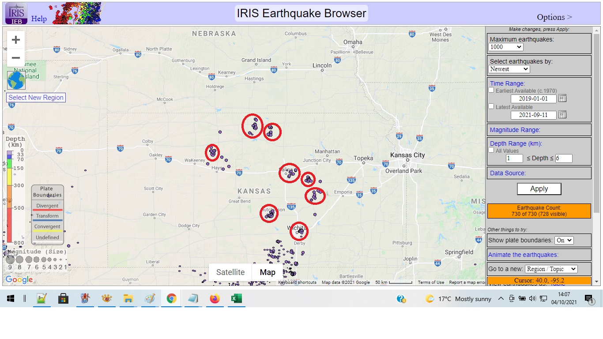The width and height of the screenshot is (603, 339).
Task: Switch to Map view
Action: point(268,272)
